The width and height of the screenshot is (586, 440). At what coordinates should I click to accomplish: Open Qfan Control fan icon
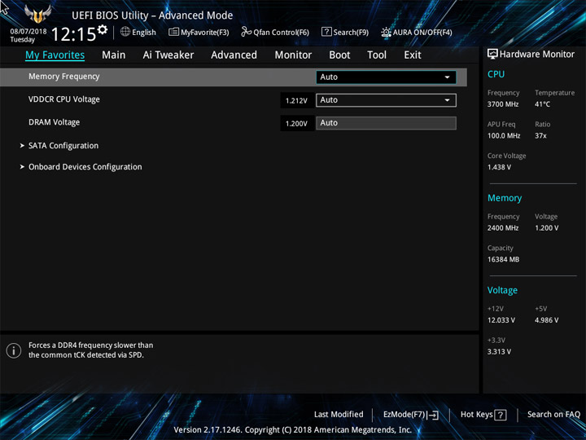coord(247,32)
